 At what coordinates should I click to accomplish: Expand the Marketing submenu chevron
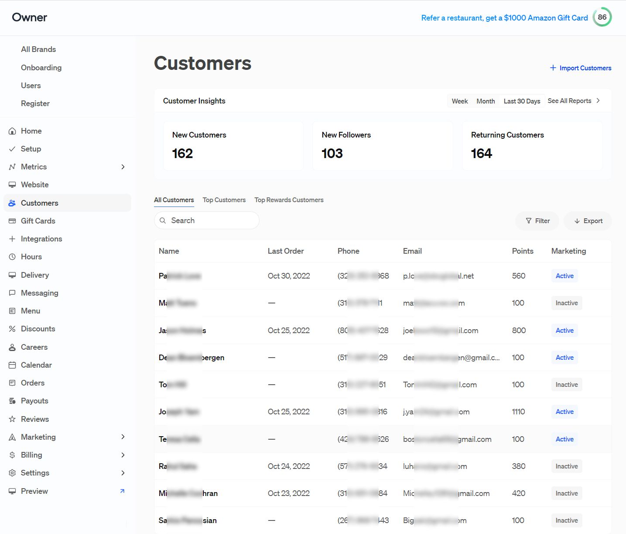(x=123, y=437)
